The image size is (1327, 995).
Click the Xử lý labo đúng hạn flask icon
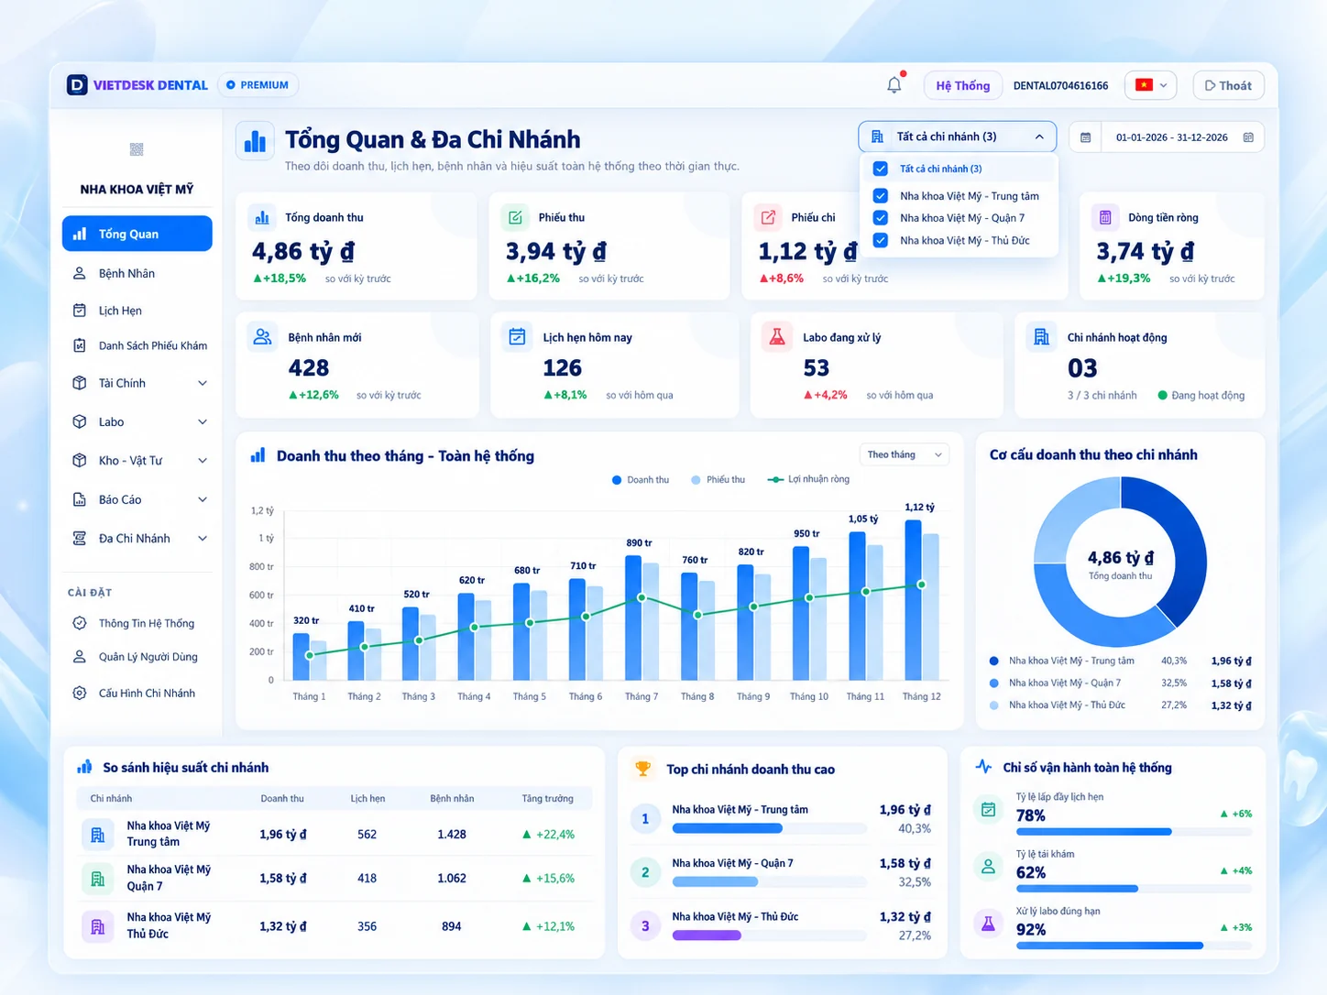(x=988, y=924)
